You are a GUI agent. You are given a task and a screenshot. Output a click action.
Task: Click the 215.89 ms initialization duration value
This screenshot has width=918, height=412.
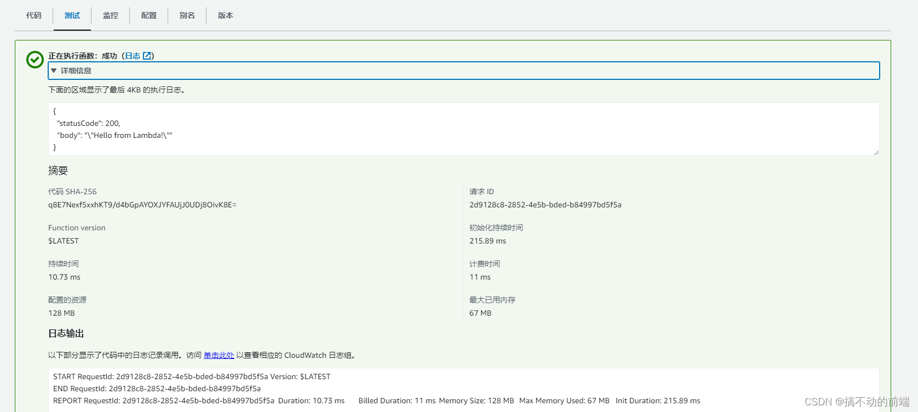(487, 241)
